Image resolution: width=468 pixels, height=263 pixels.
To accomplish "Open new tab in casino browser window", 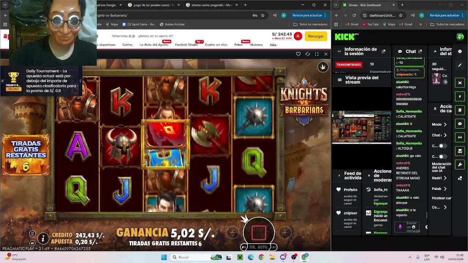I will [245, 5].
